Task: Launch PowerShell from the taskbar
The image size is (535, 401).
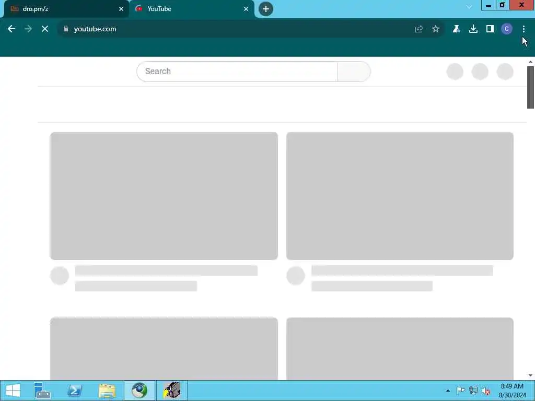Action: (75, 391)
